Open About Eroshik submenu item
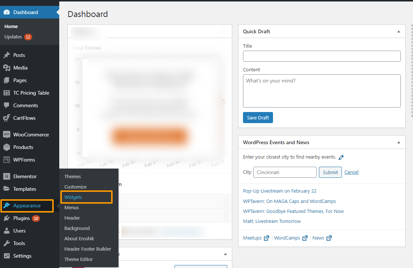The image size is (413, 268). (79, 238)
